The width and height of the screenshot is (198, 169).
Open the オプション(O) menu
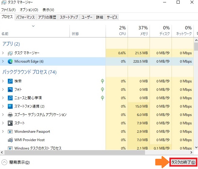(x=29, y=10)
